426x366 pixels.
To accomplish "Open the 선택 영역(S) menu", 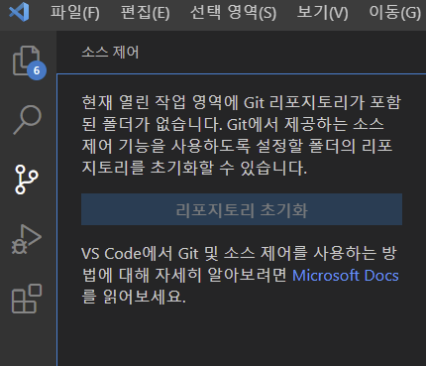I will (233, 13).
